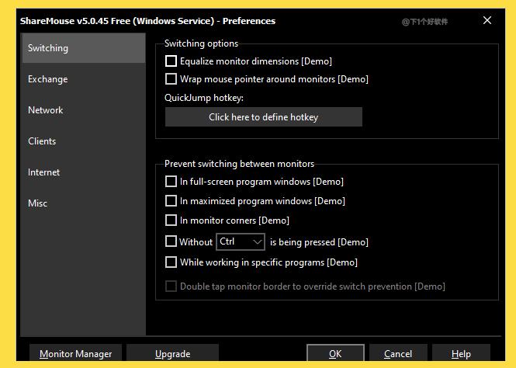The height and width of the screenshot is (368, 516).
Task: Click here to define hotkey button
Action: (x=264, y=117)
